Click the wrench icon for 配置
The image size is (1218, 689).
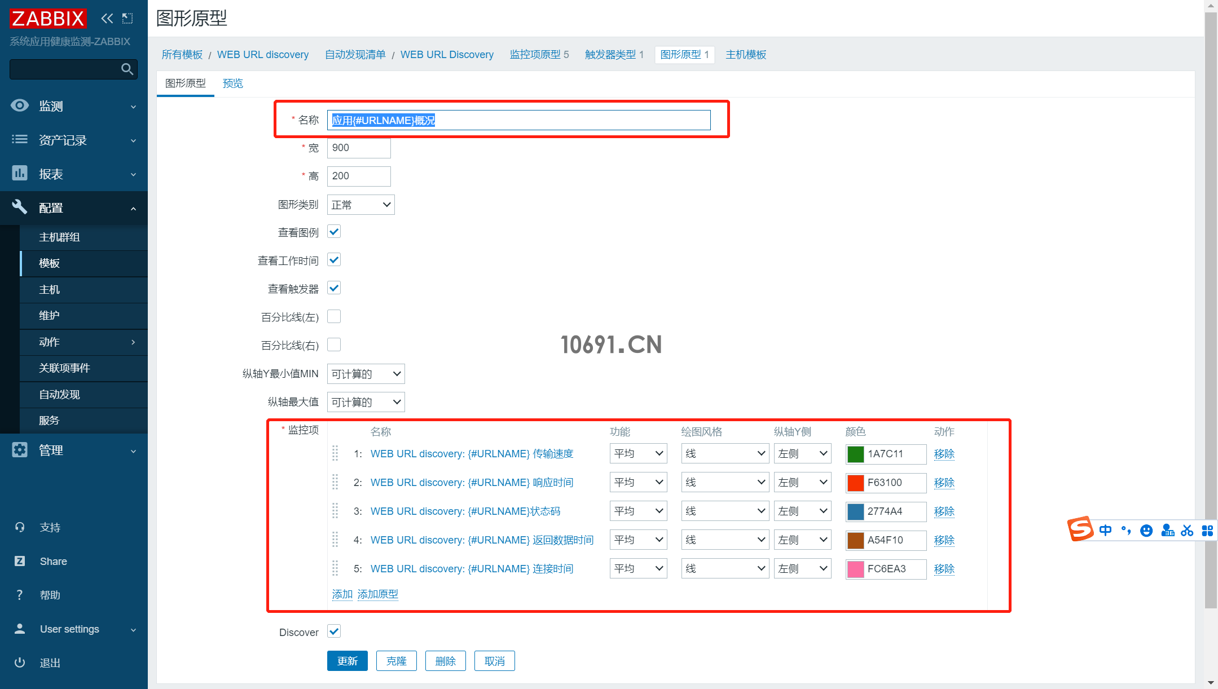pos(20,207)
